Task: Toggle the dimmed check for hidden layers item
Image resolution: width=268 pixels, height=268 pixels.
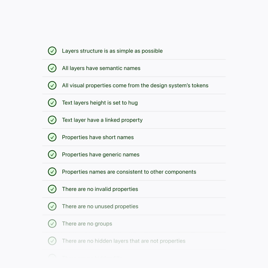Action: pyautogui.click(x=52, y=241)
